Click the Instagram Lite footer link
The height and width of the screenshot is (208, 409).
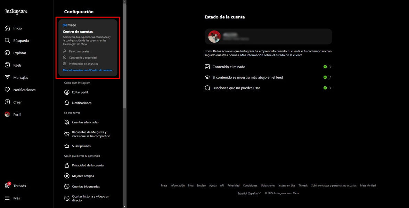pos(287,185)
